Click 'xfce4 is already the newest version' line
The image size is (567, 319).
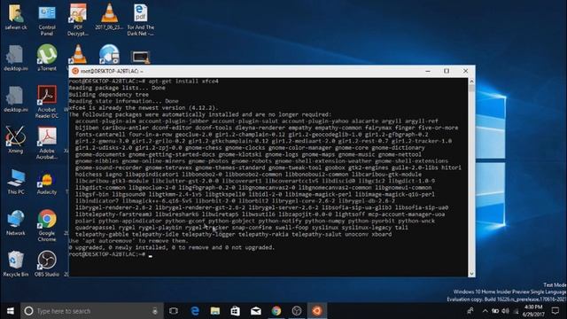pos(144,108)
